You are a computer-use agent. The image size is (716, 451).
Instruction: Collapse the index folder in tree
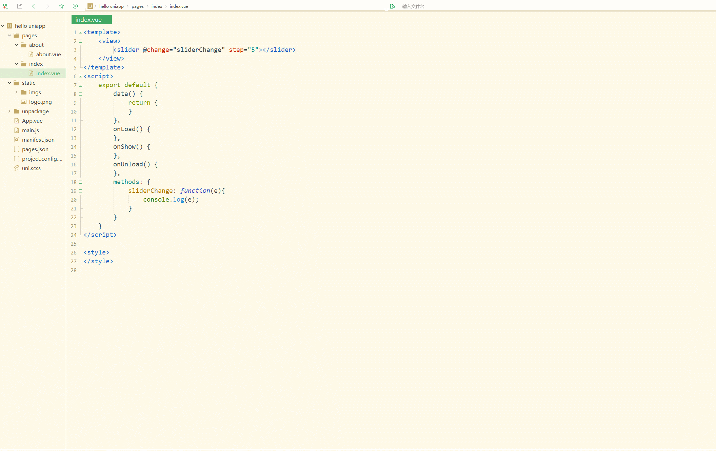coord(17,64)
